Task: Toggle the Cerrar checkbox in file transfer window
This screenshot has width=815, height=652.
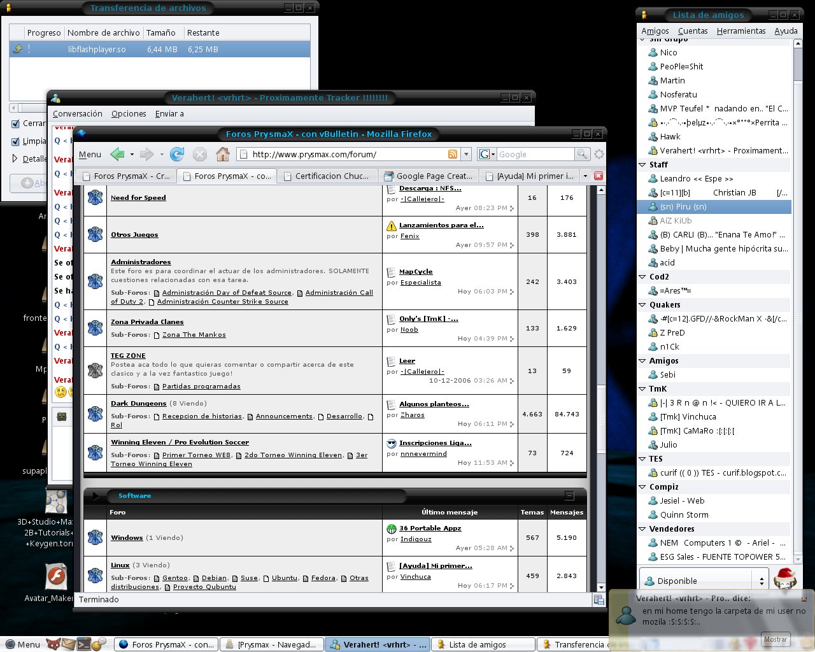Action: tap(15, 124)
